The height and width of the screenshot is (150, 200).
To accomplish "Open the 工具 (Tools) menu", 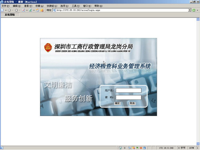I will pyautogui.click(x=76, y=6).
